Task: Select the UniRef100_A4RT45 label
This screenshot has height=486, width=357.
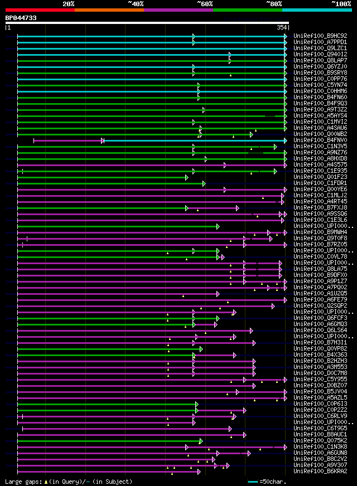Action: pos(320,201)
